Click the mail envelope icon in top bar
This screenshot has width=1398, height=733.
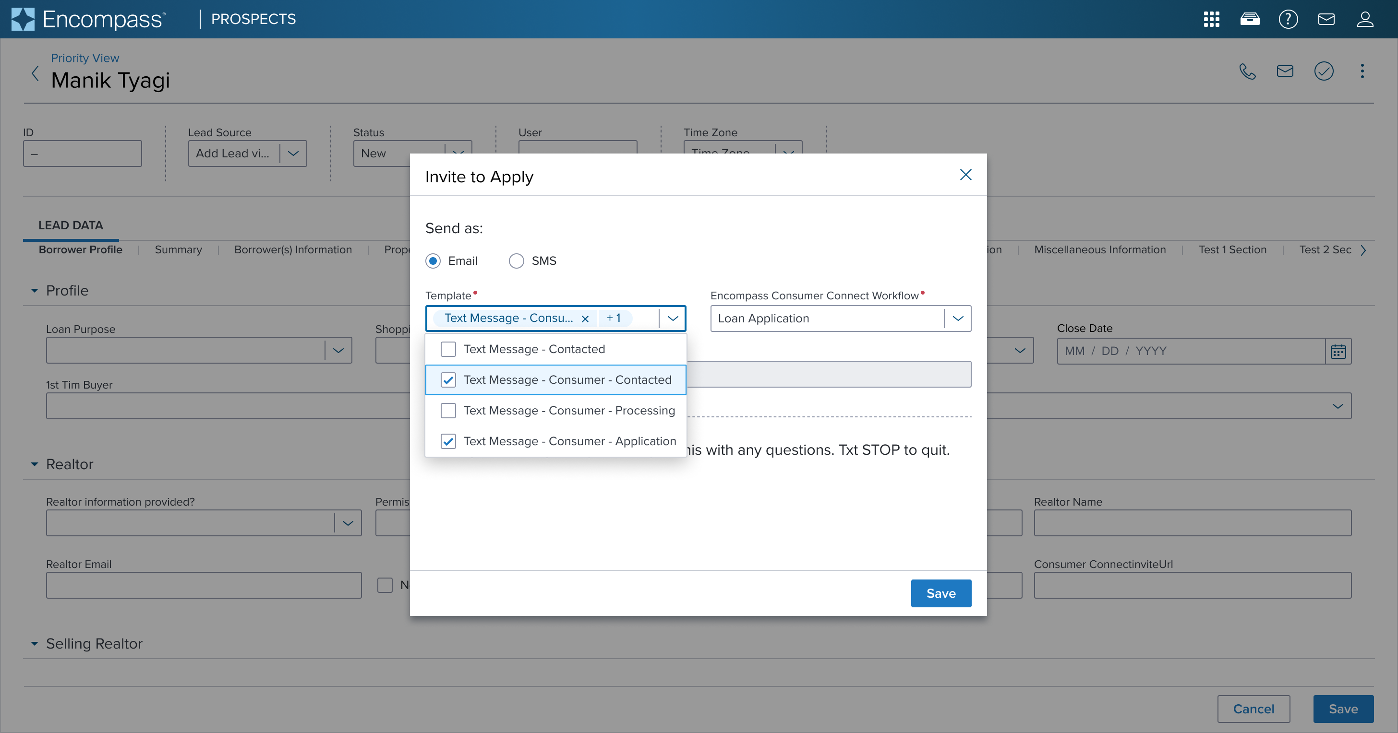[1326, 20]
